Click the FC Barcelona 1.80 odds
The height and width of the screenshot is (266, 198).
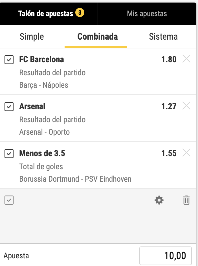coord(169,59)
